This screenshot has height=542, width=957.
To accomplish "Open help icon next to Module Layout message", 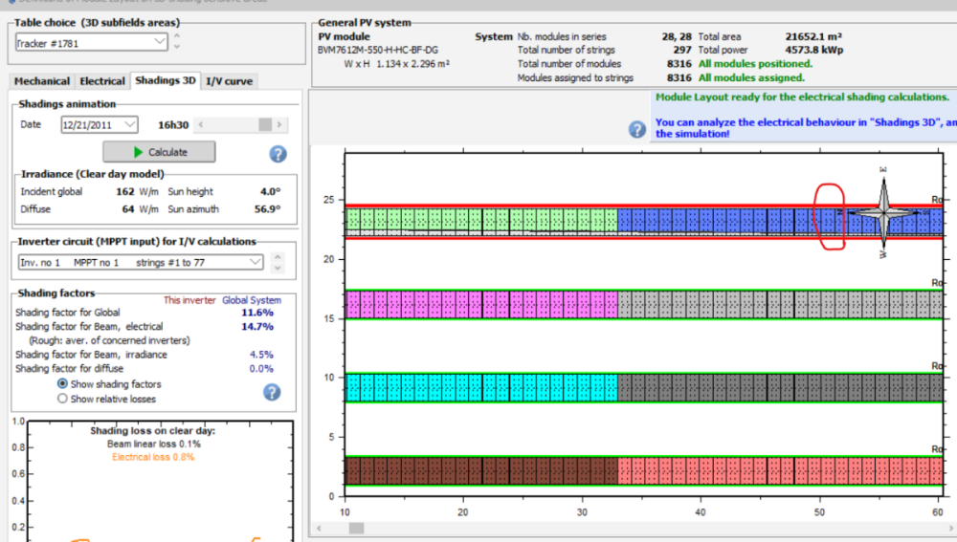I will 637,130.
